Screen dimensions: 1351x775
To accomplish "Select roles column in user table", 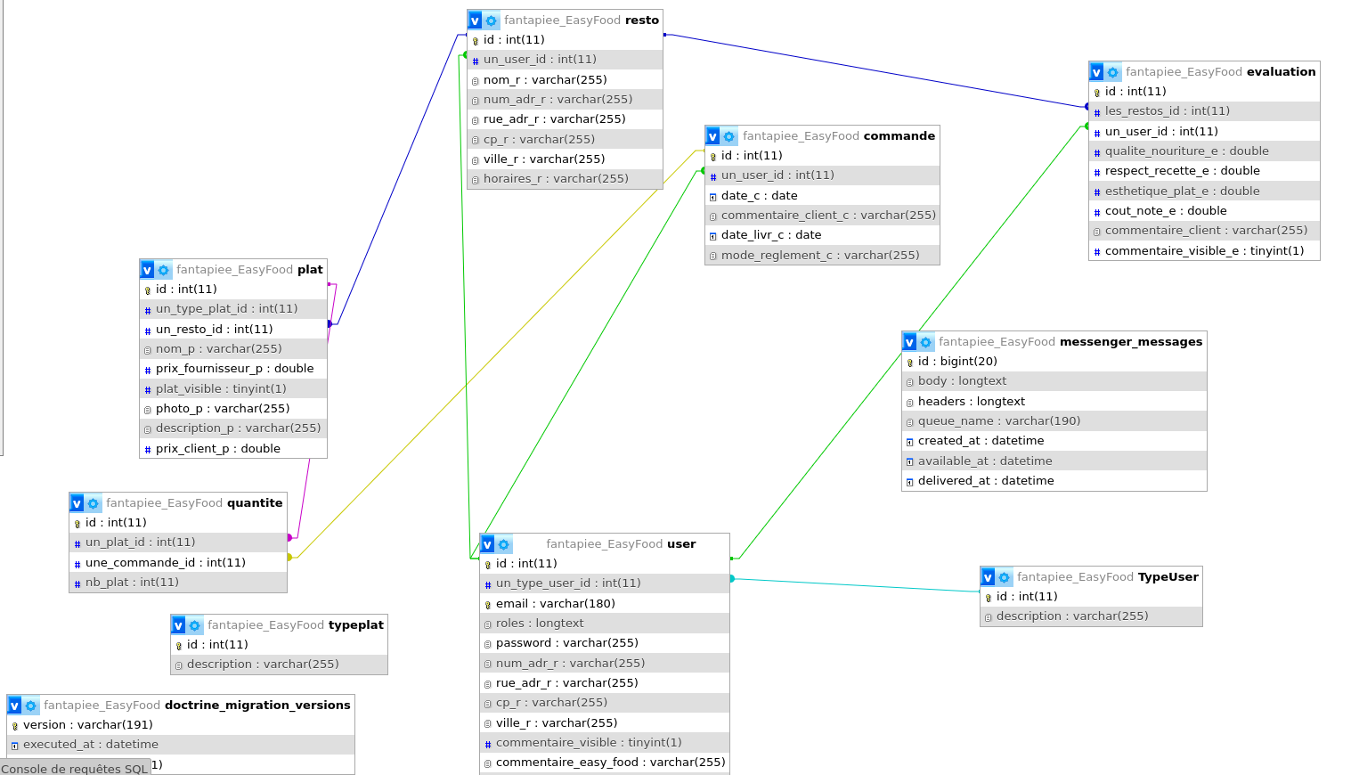I will tap(605, 624).
